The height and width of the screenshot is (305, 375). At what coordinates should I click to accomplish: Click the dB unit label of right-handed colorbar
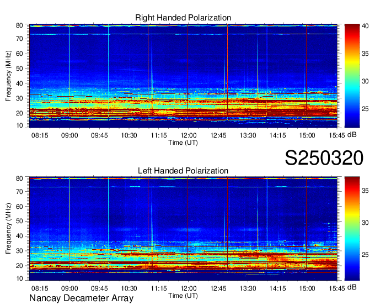click(352, 135)
